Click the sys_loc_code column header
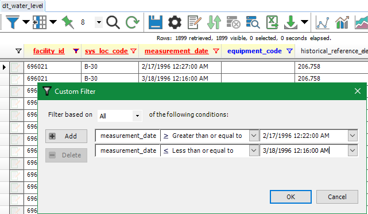Screen dimensions: 368x214 107,51
